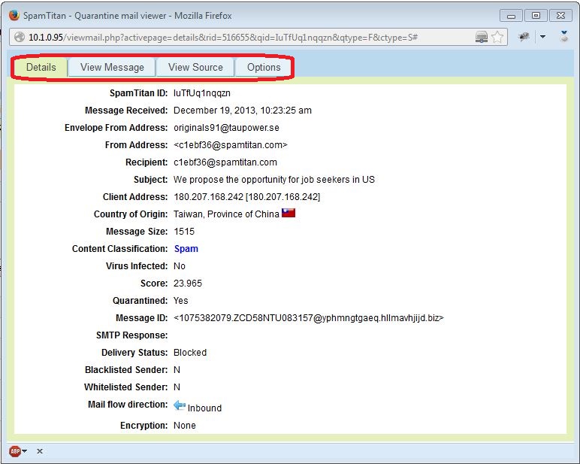This screenshot has height=464, width=580.
Task: Switch to the View Source tab
Action: (195, 68)
